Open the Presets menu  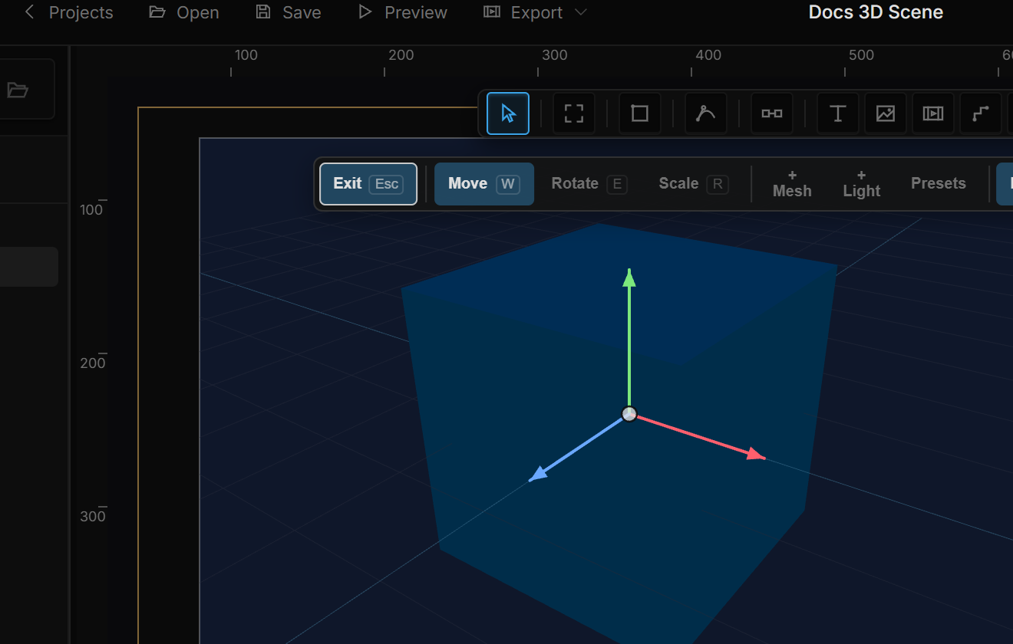click(938, 184)
